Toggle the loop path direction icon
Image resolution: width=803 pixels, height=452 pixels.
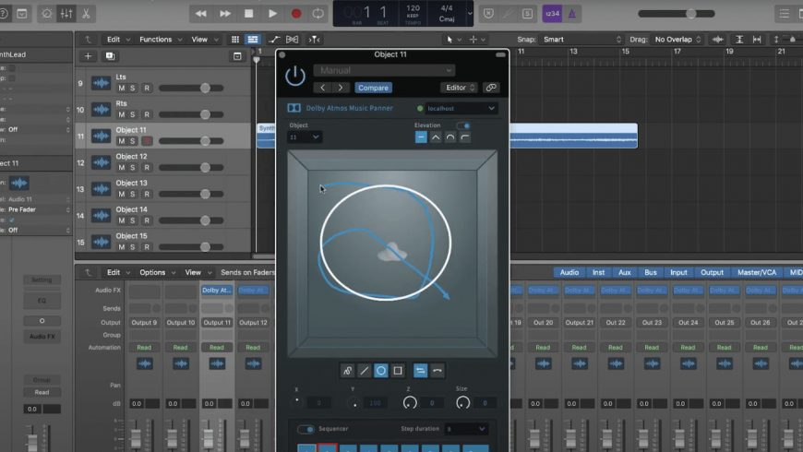[420, 371]
